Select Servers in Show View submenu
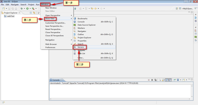Viewport: 198px width, 105px height. 94,47
